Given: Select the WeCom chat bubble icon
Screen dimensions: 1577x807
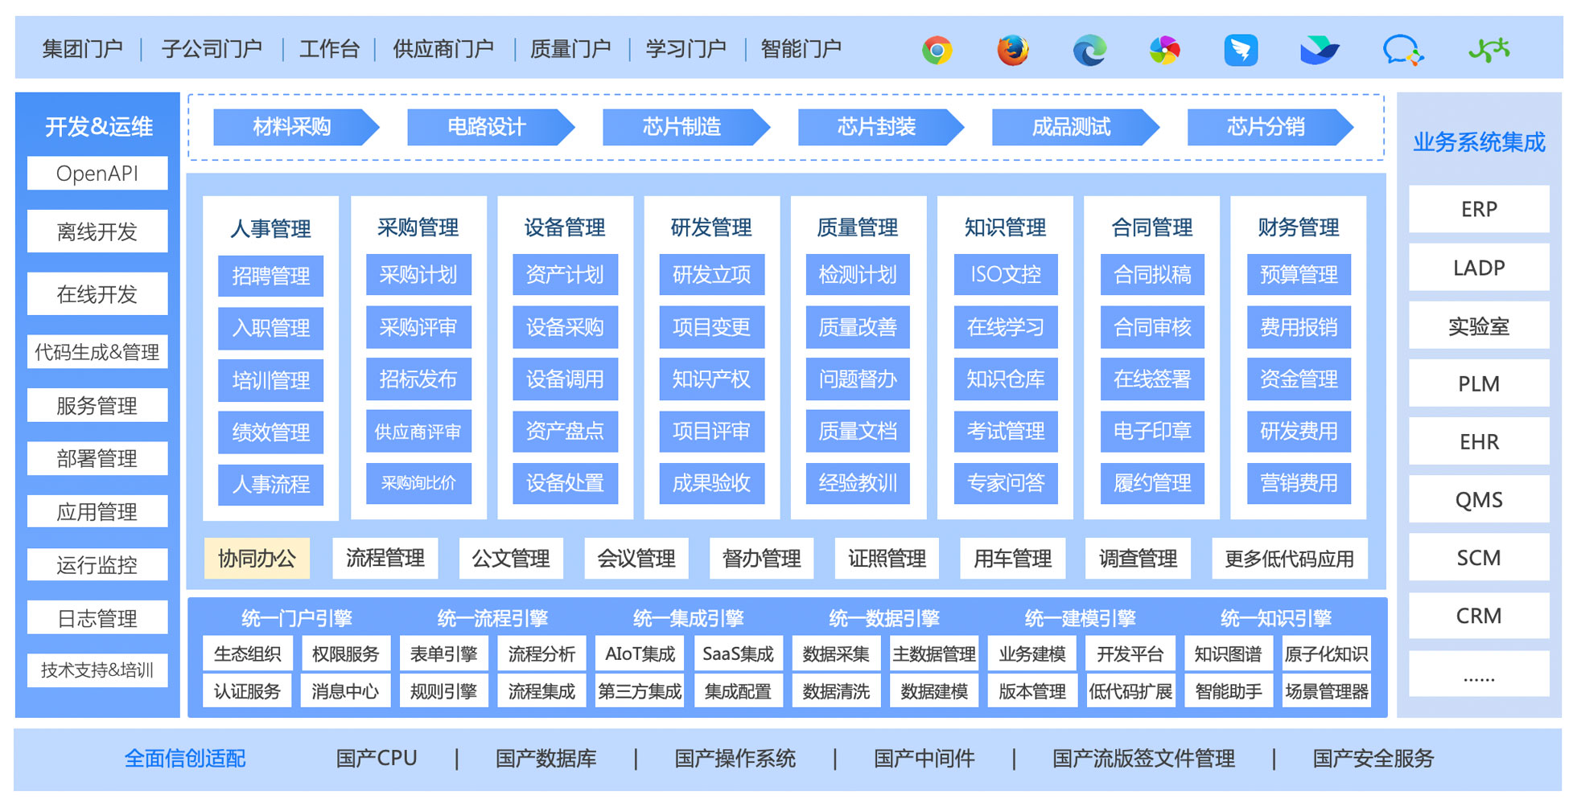Looking at the screenshot, I should click(x=1402, y=50).
